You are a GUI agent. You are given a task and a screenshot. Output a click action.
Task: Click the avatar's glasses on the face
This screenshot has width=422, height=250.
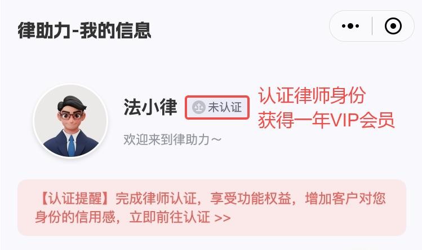click(x=71, y=116)
